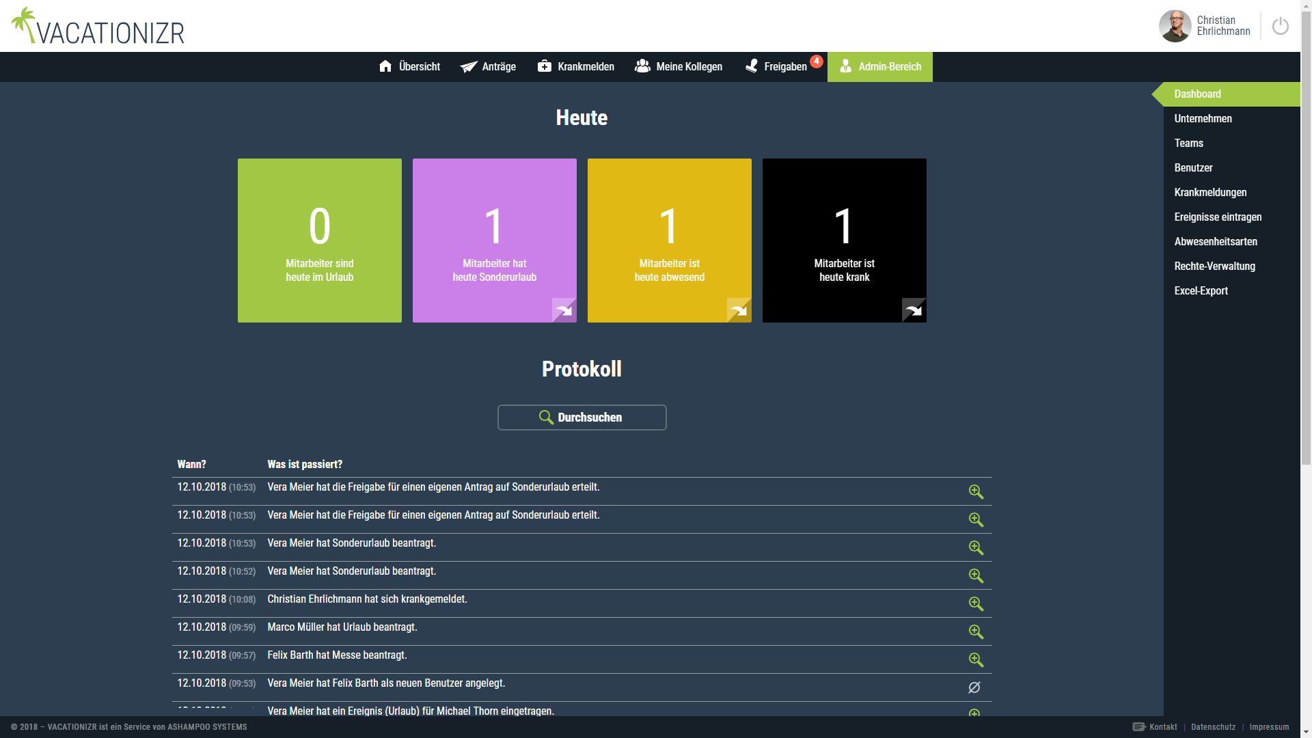The image size is (1312, 738).
Task: Click the green Urlaub tile showing 0
Action: (x=320, y=241)
